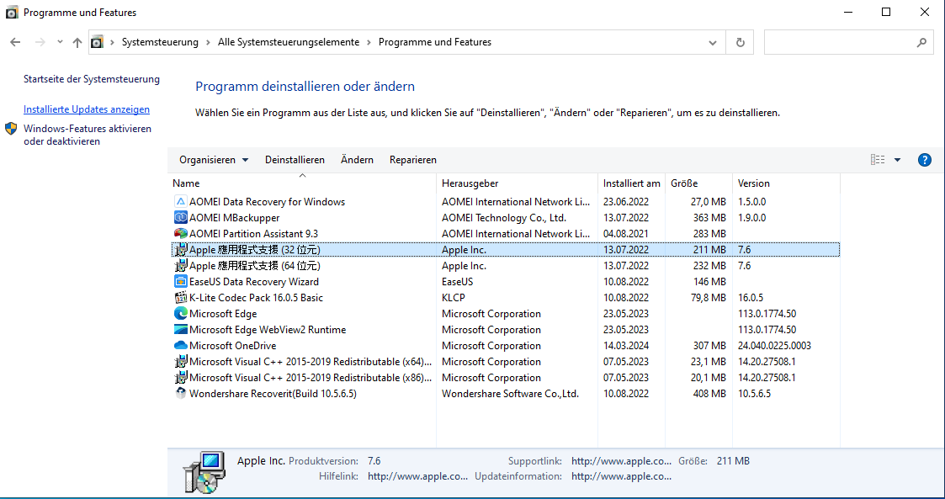
Task: Open Installierte Updates anzeigen link
Action: click(x=87, y=109)
